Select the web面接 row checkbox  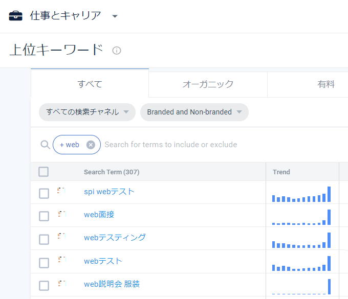pyautogui.click(x=44, y=216)
